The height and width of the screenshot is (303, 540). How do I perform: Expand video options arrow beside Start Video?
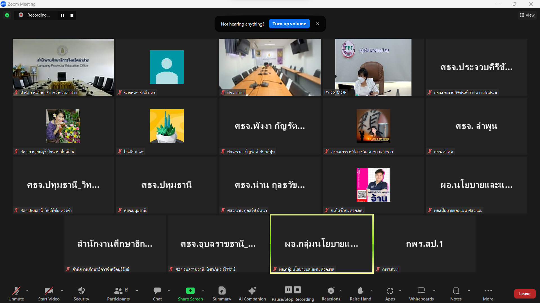click(62, 291)
